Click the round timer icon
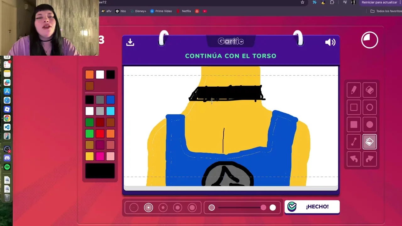Image resolution: width=402 pixels, height=226 pixels. (x=370, y=40)
